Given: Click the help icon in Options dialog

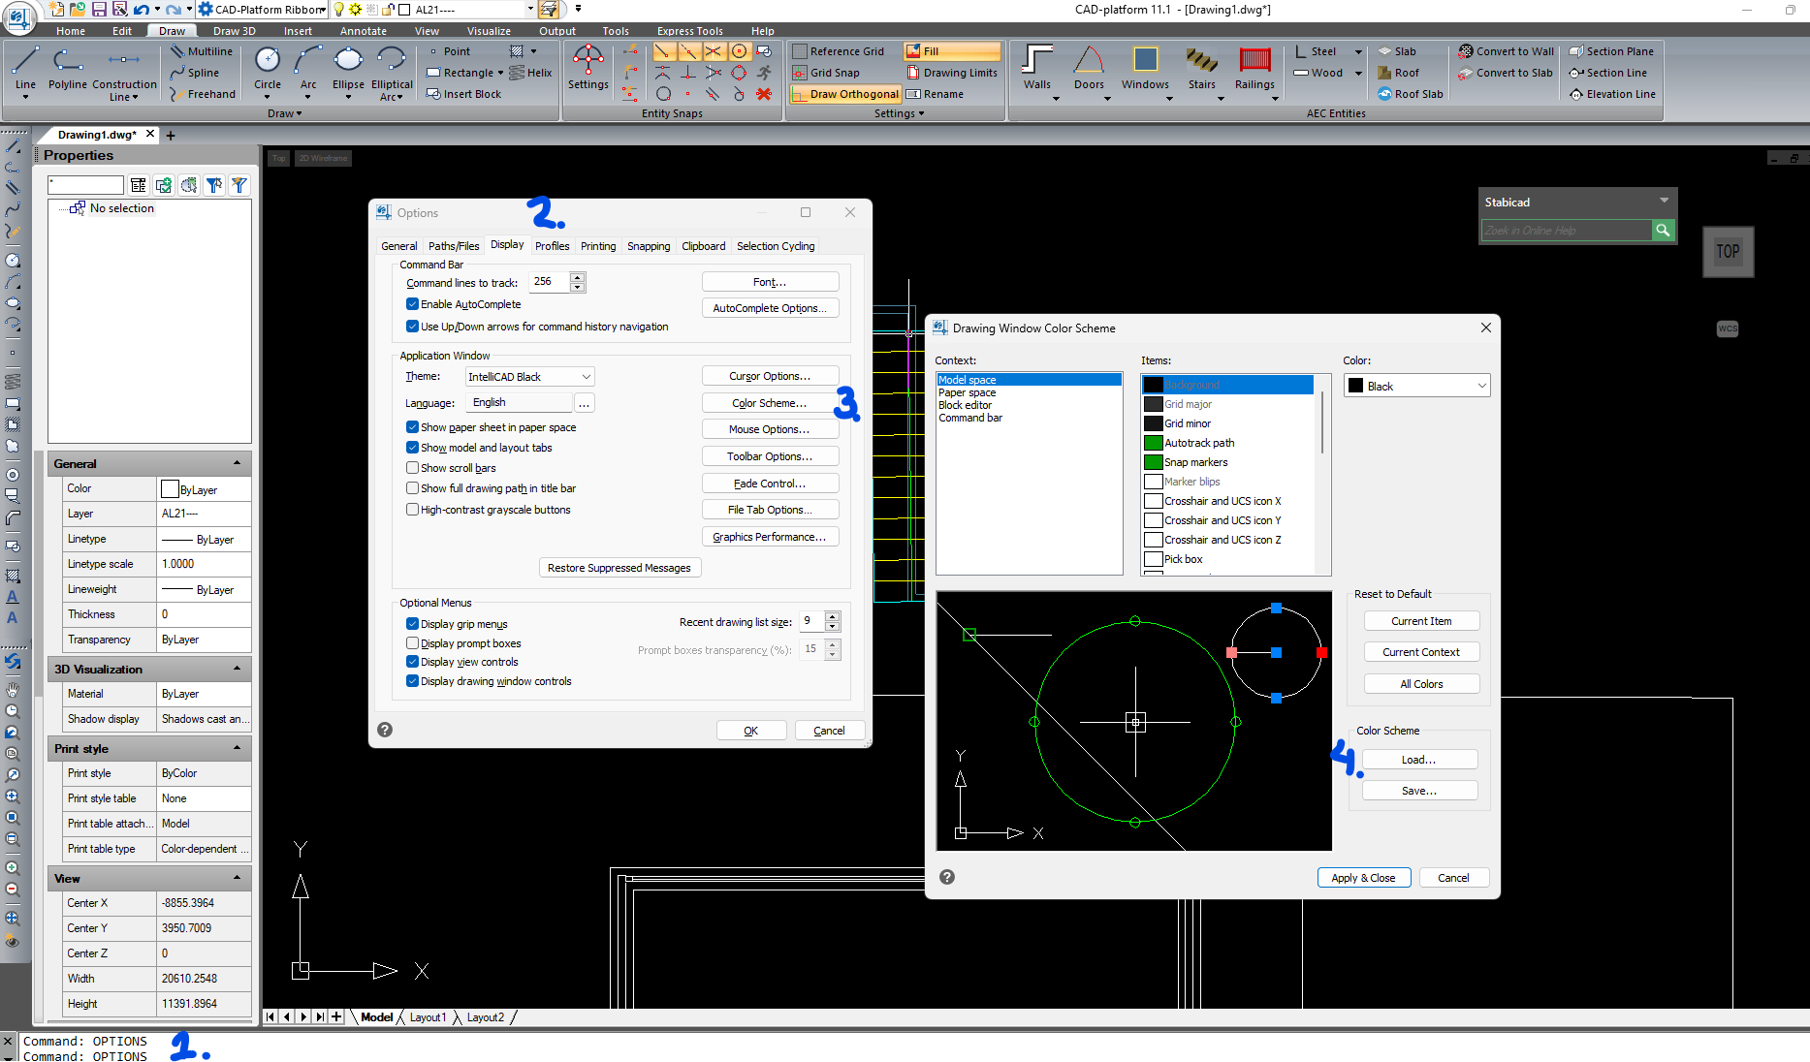Looking at the screenshot, I should [385, 730].
